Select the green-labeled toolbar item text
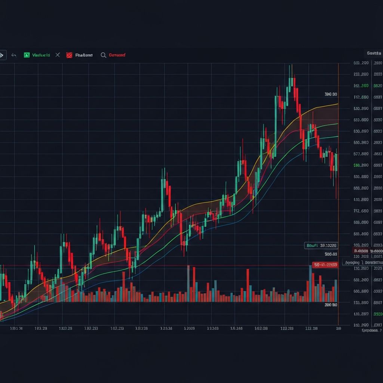The image size is (383, 383). point(41,55)
